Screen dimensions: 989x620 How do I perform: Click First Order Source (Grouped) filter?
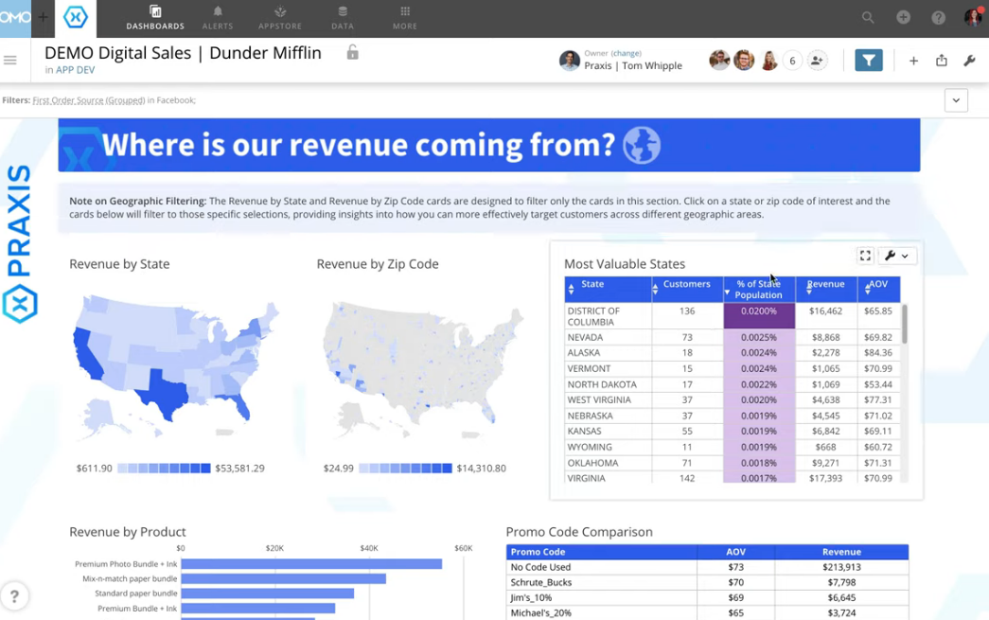point(89,100)
